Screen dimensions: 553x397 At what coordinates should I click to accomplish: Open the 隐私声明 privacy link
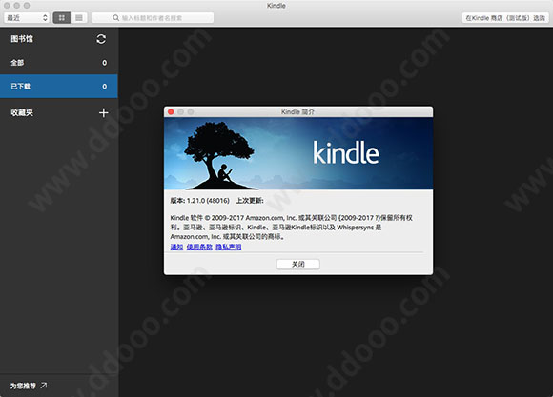[229, 247]
